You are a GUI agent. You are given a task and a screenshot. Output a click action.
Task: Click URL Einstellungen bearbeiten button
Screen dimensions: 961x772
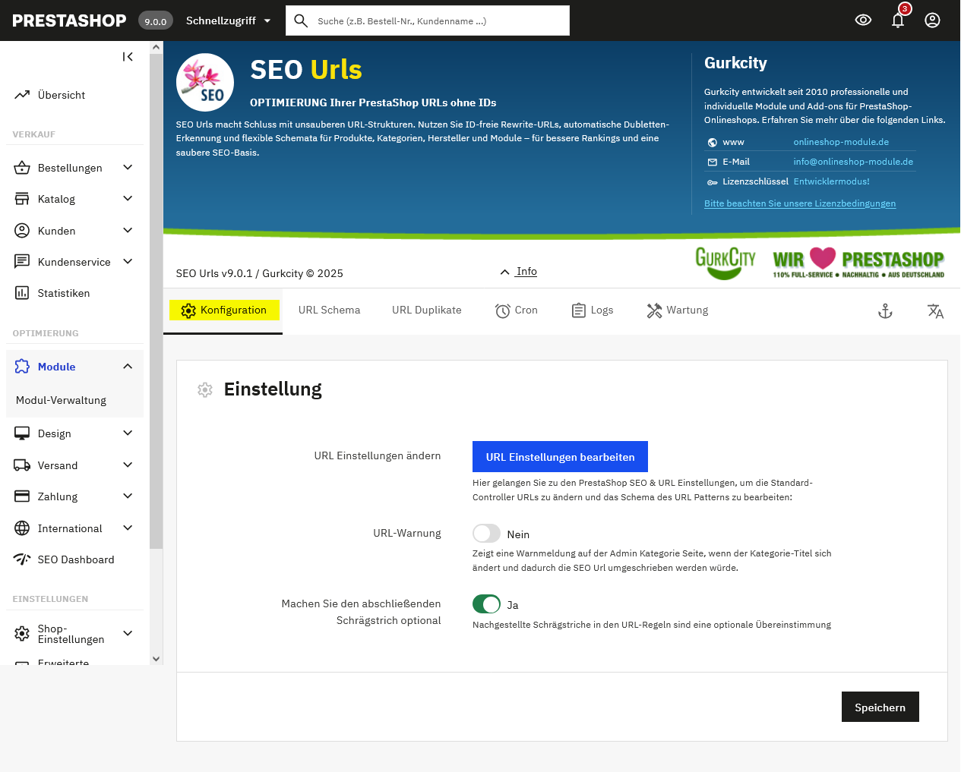[560, 457]
